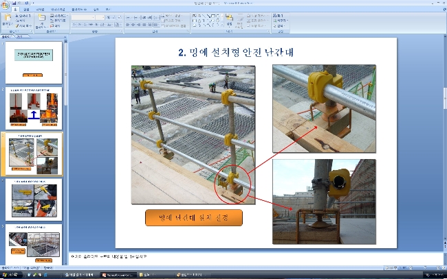Click the Quick Styles button
This screenshot has width=447, height=279.
(239, 21)
